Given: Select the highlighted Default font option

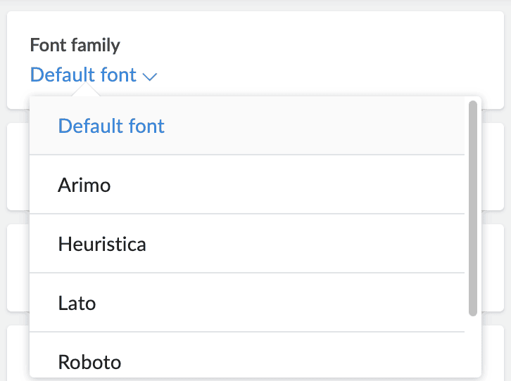Looking at the screenshot, I should click(111, 127).
